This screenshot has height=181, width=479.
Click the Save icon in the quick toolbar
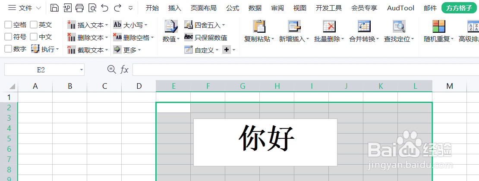(54, 8)
